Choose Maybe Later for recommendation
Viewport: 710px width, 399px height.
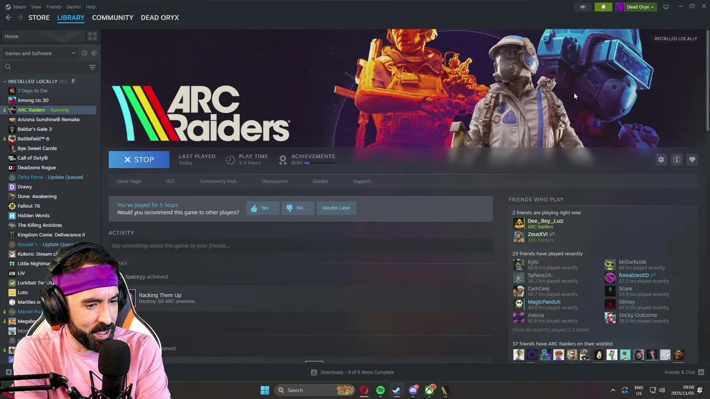point(336,208)
